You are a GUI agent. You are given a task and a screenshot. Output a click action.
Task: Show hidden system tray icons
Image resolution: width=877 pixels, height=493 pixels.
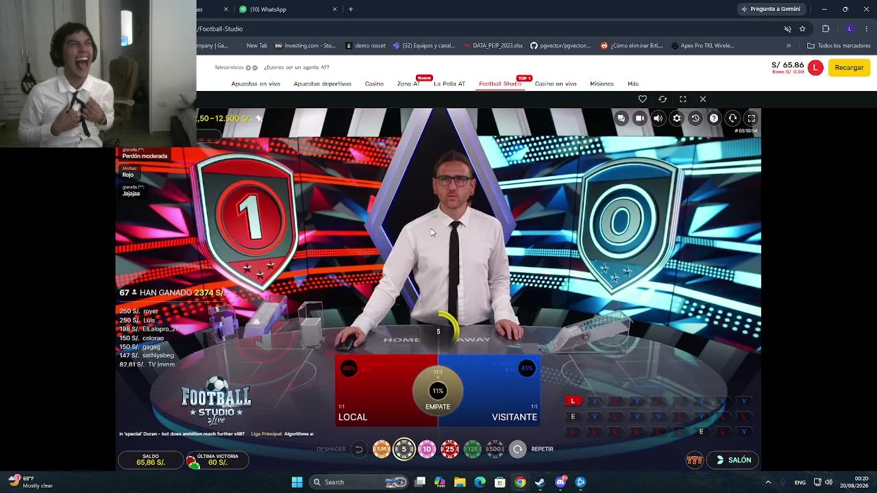(x=767, y=482)
